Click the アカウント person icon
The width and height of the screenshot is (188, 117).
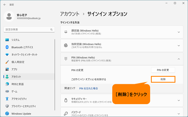7,77
